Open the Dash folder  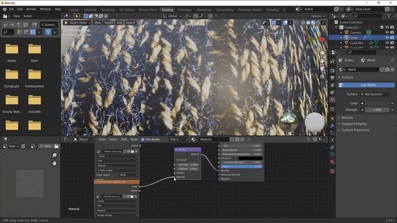35,53
